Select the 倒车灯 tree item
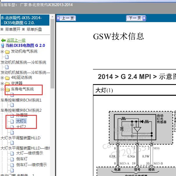The width and height of the screenshot is (176, 176). coord(22,159)
